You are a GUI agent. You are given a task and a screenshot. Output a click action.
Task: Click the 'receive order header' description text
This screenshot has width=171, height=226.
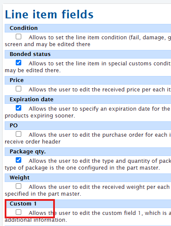click(x=33, y=142)
